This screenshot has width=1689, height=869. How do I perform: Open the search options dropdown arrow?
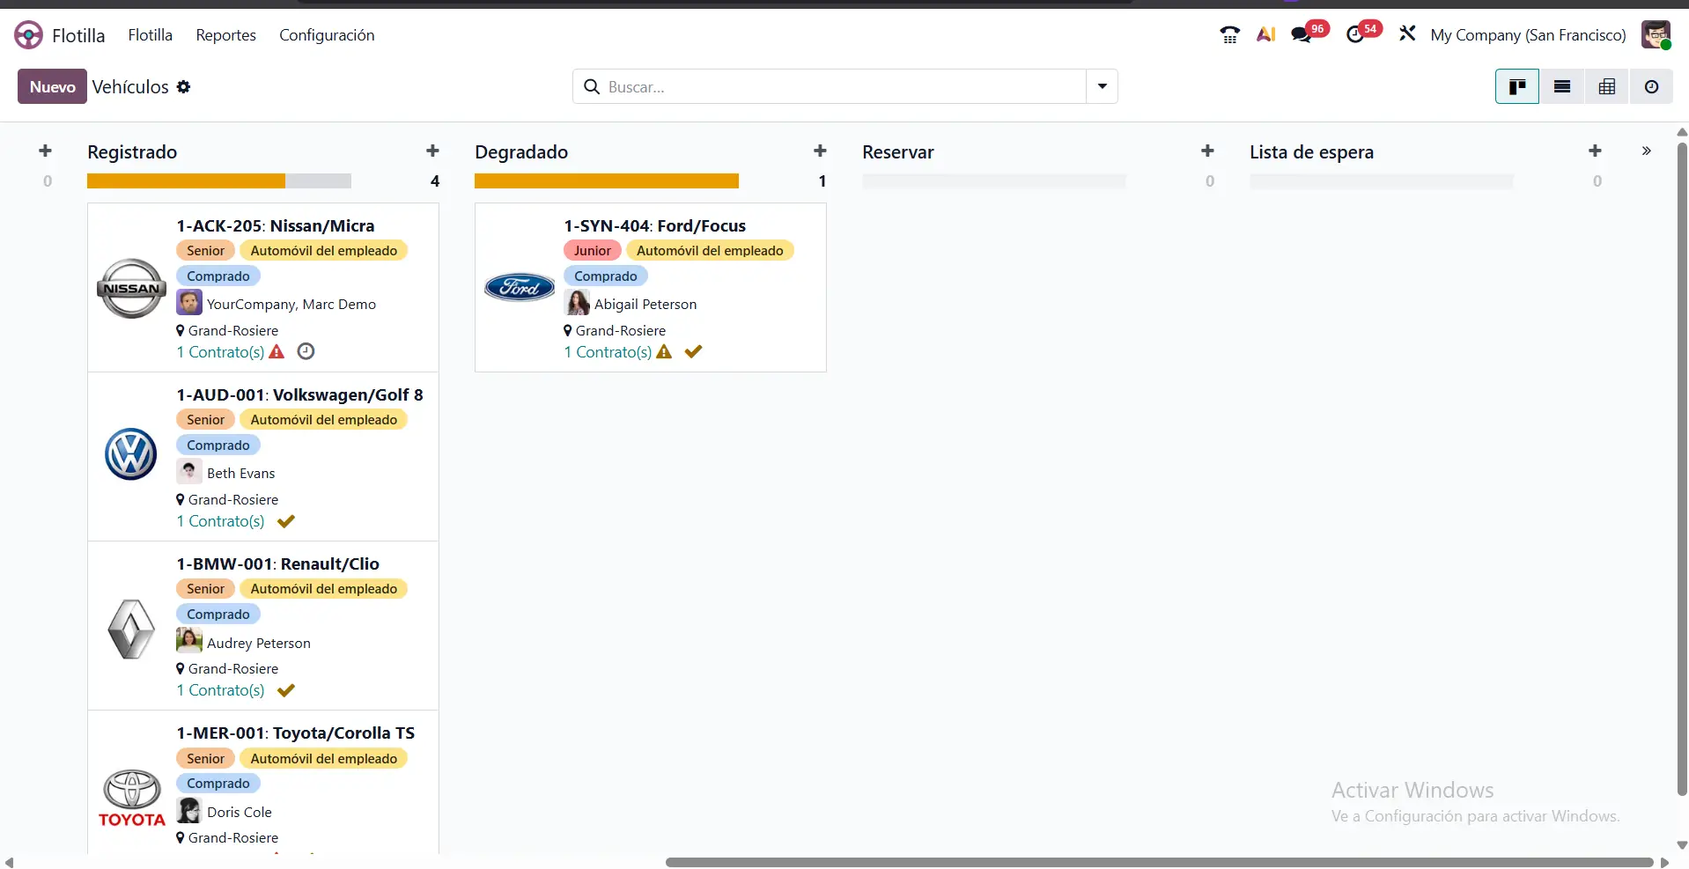1102,86
